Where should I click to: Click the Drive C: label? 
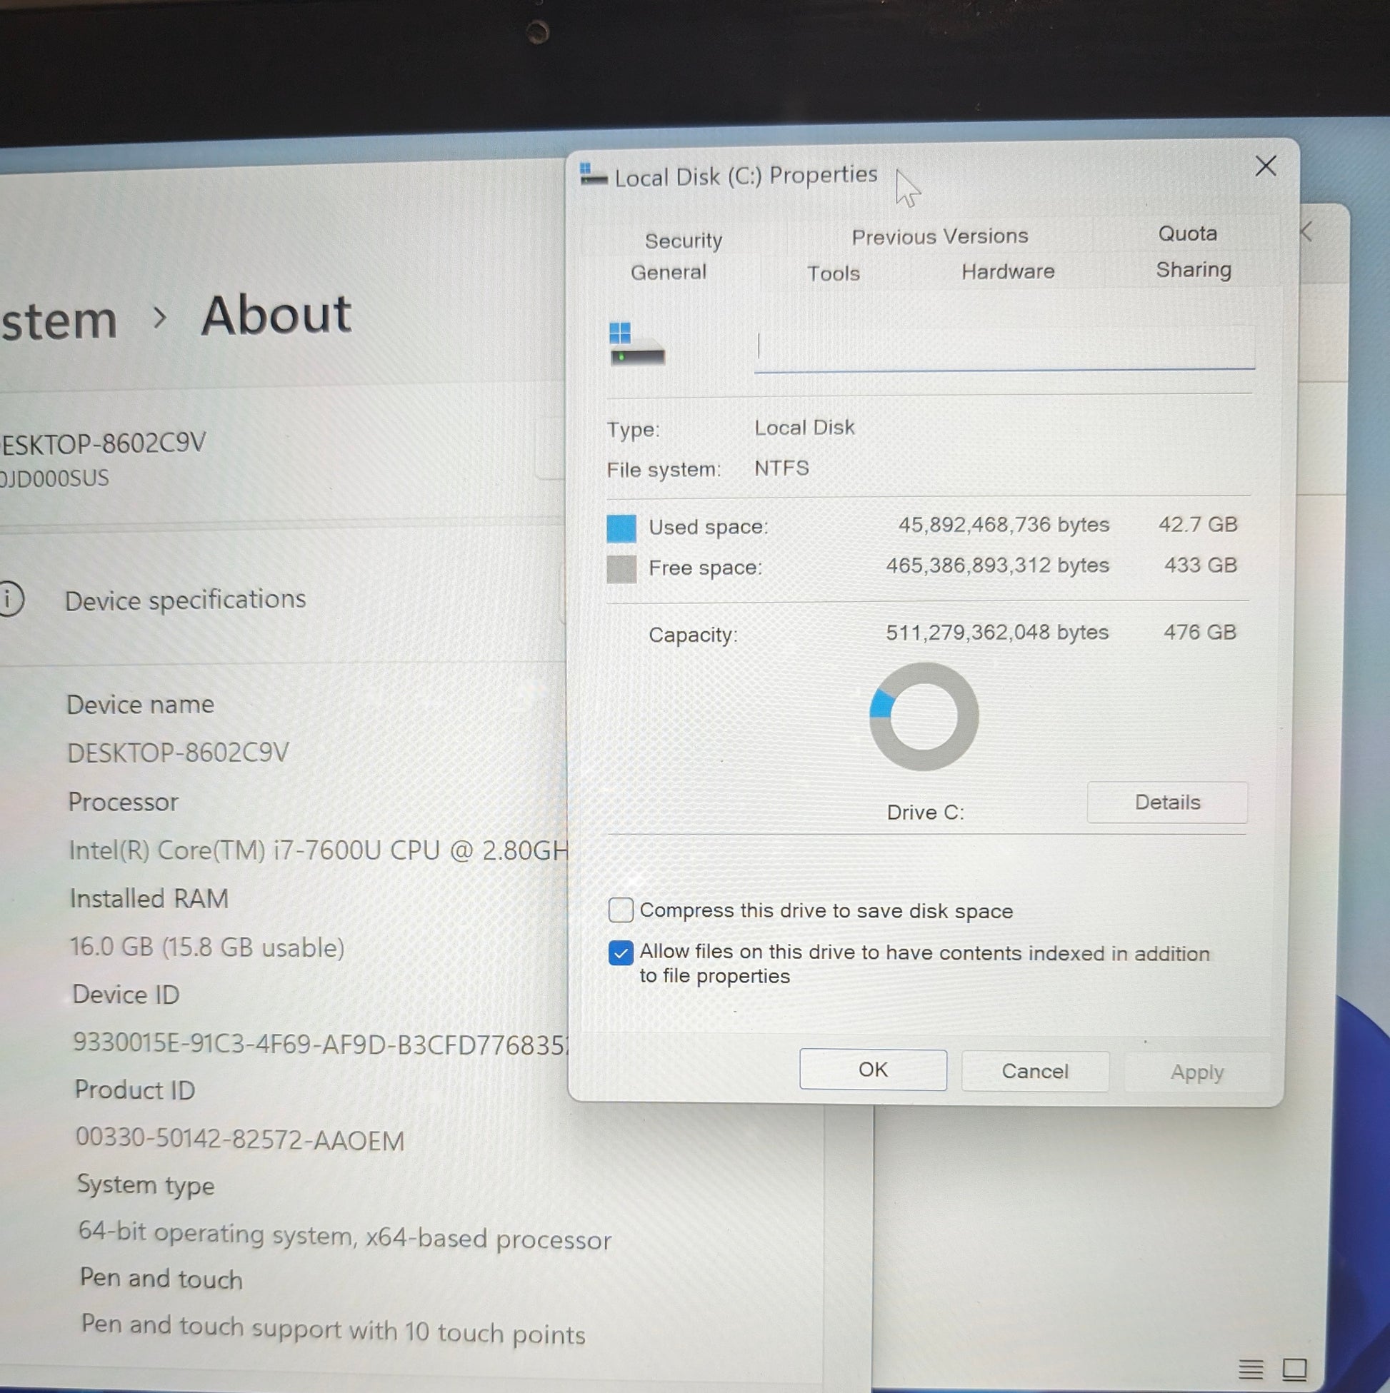[x=926, y=813]
